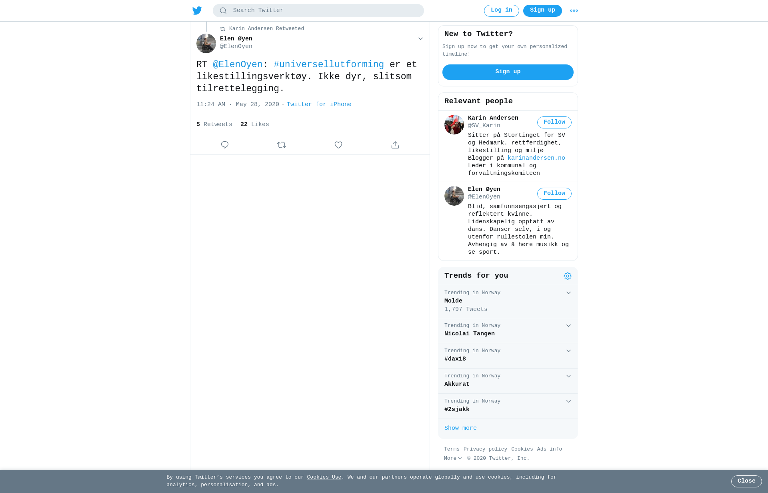Image resolution: width=768 pixels, height=493 pixels.
Task: Open the #universellutforming hashtag link
Action: tap(329, 64)
